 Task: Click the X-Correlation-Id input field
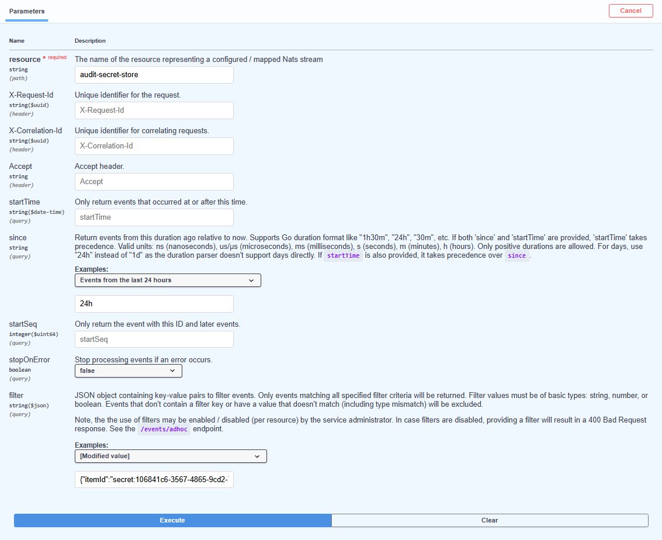click(154, 146)
